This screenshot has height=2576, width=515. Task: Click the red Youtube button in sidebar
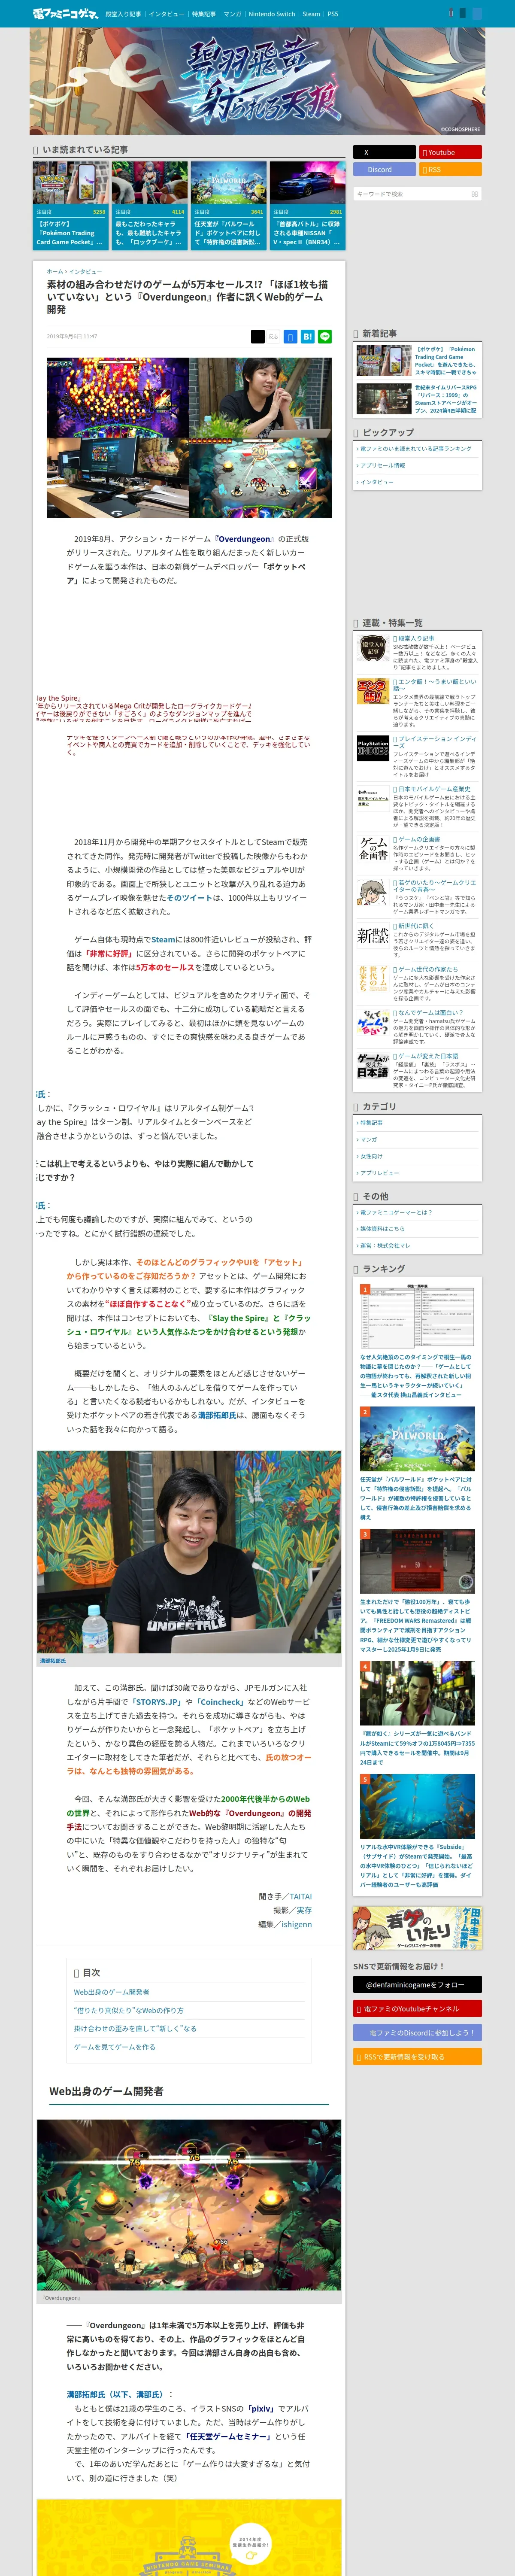(450, 152)
